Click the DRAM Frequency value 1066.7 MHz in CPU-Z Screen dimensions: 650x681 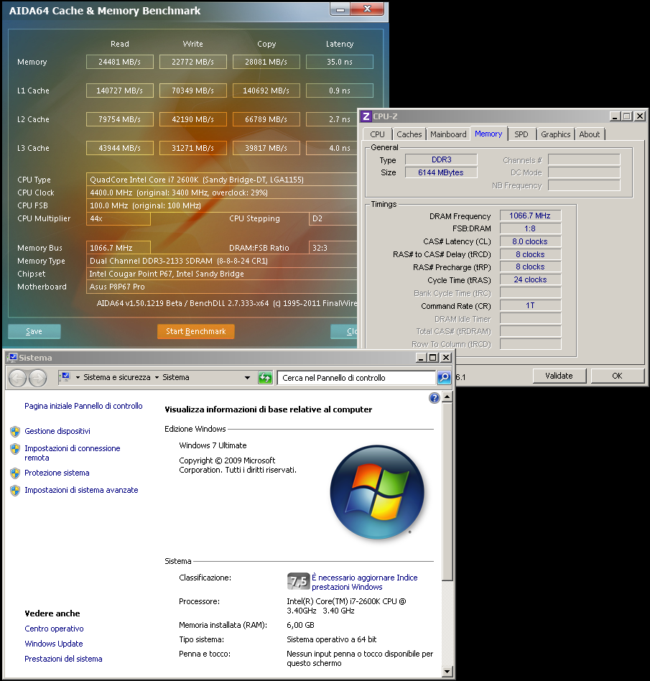pos(530,216)
